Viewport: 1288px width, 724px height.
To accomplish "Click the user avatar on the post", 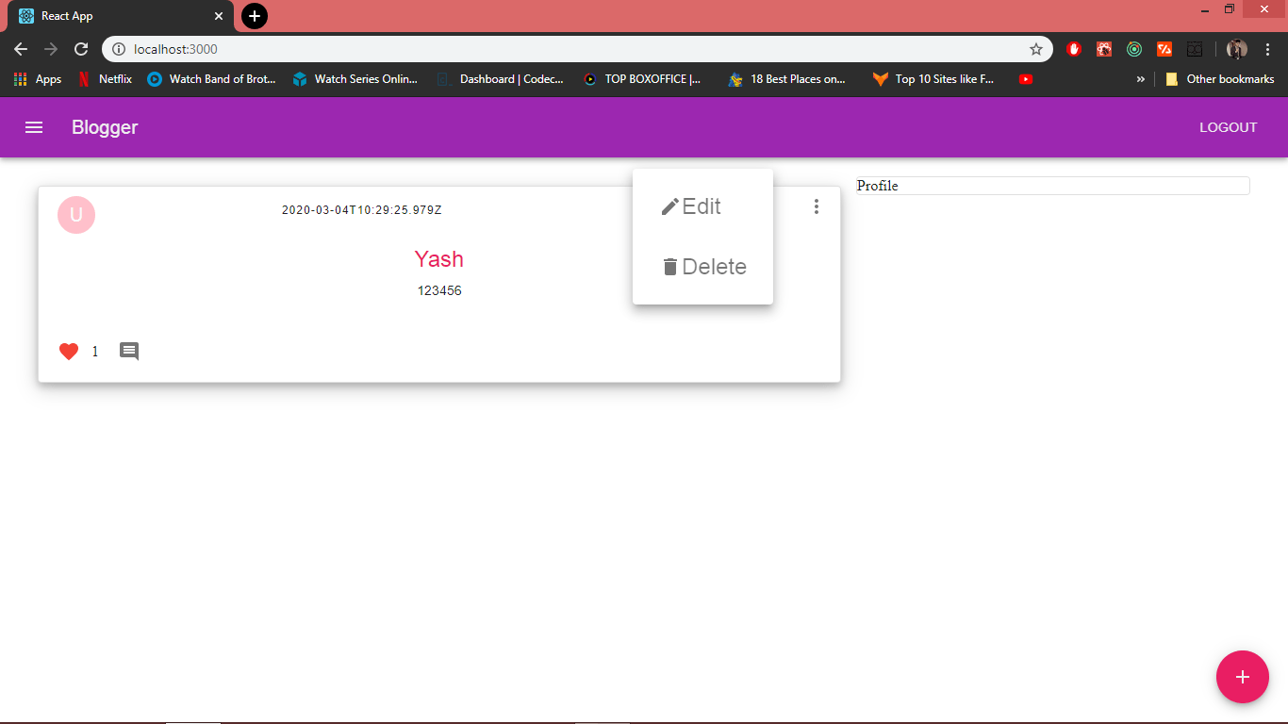I will tap(75, 215).
